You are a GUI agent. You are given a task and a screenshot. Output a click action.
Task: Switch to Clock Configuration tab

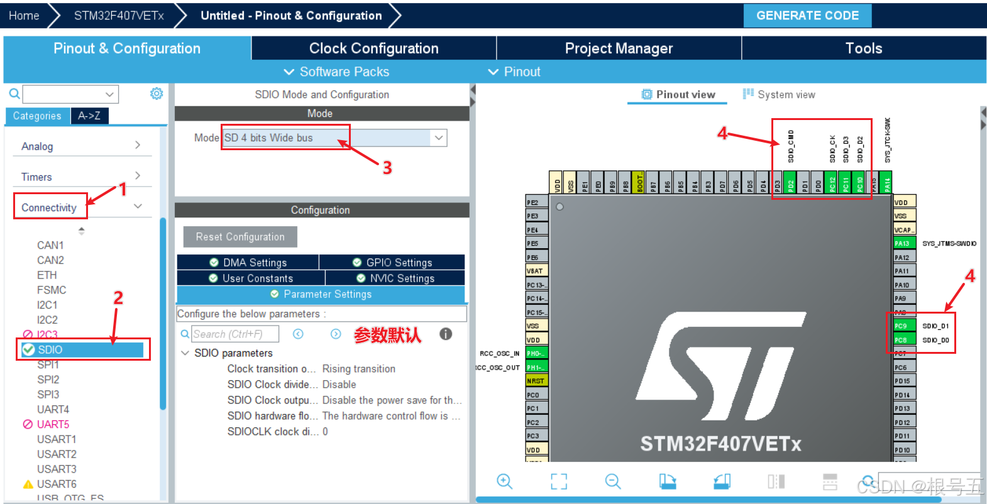point(374,48)
